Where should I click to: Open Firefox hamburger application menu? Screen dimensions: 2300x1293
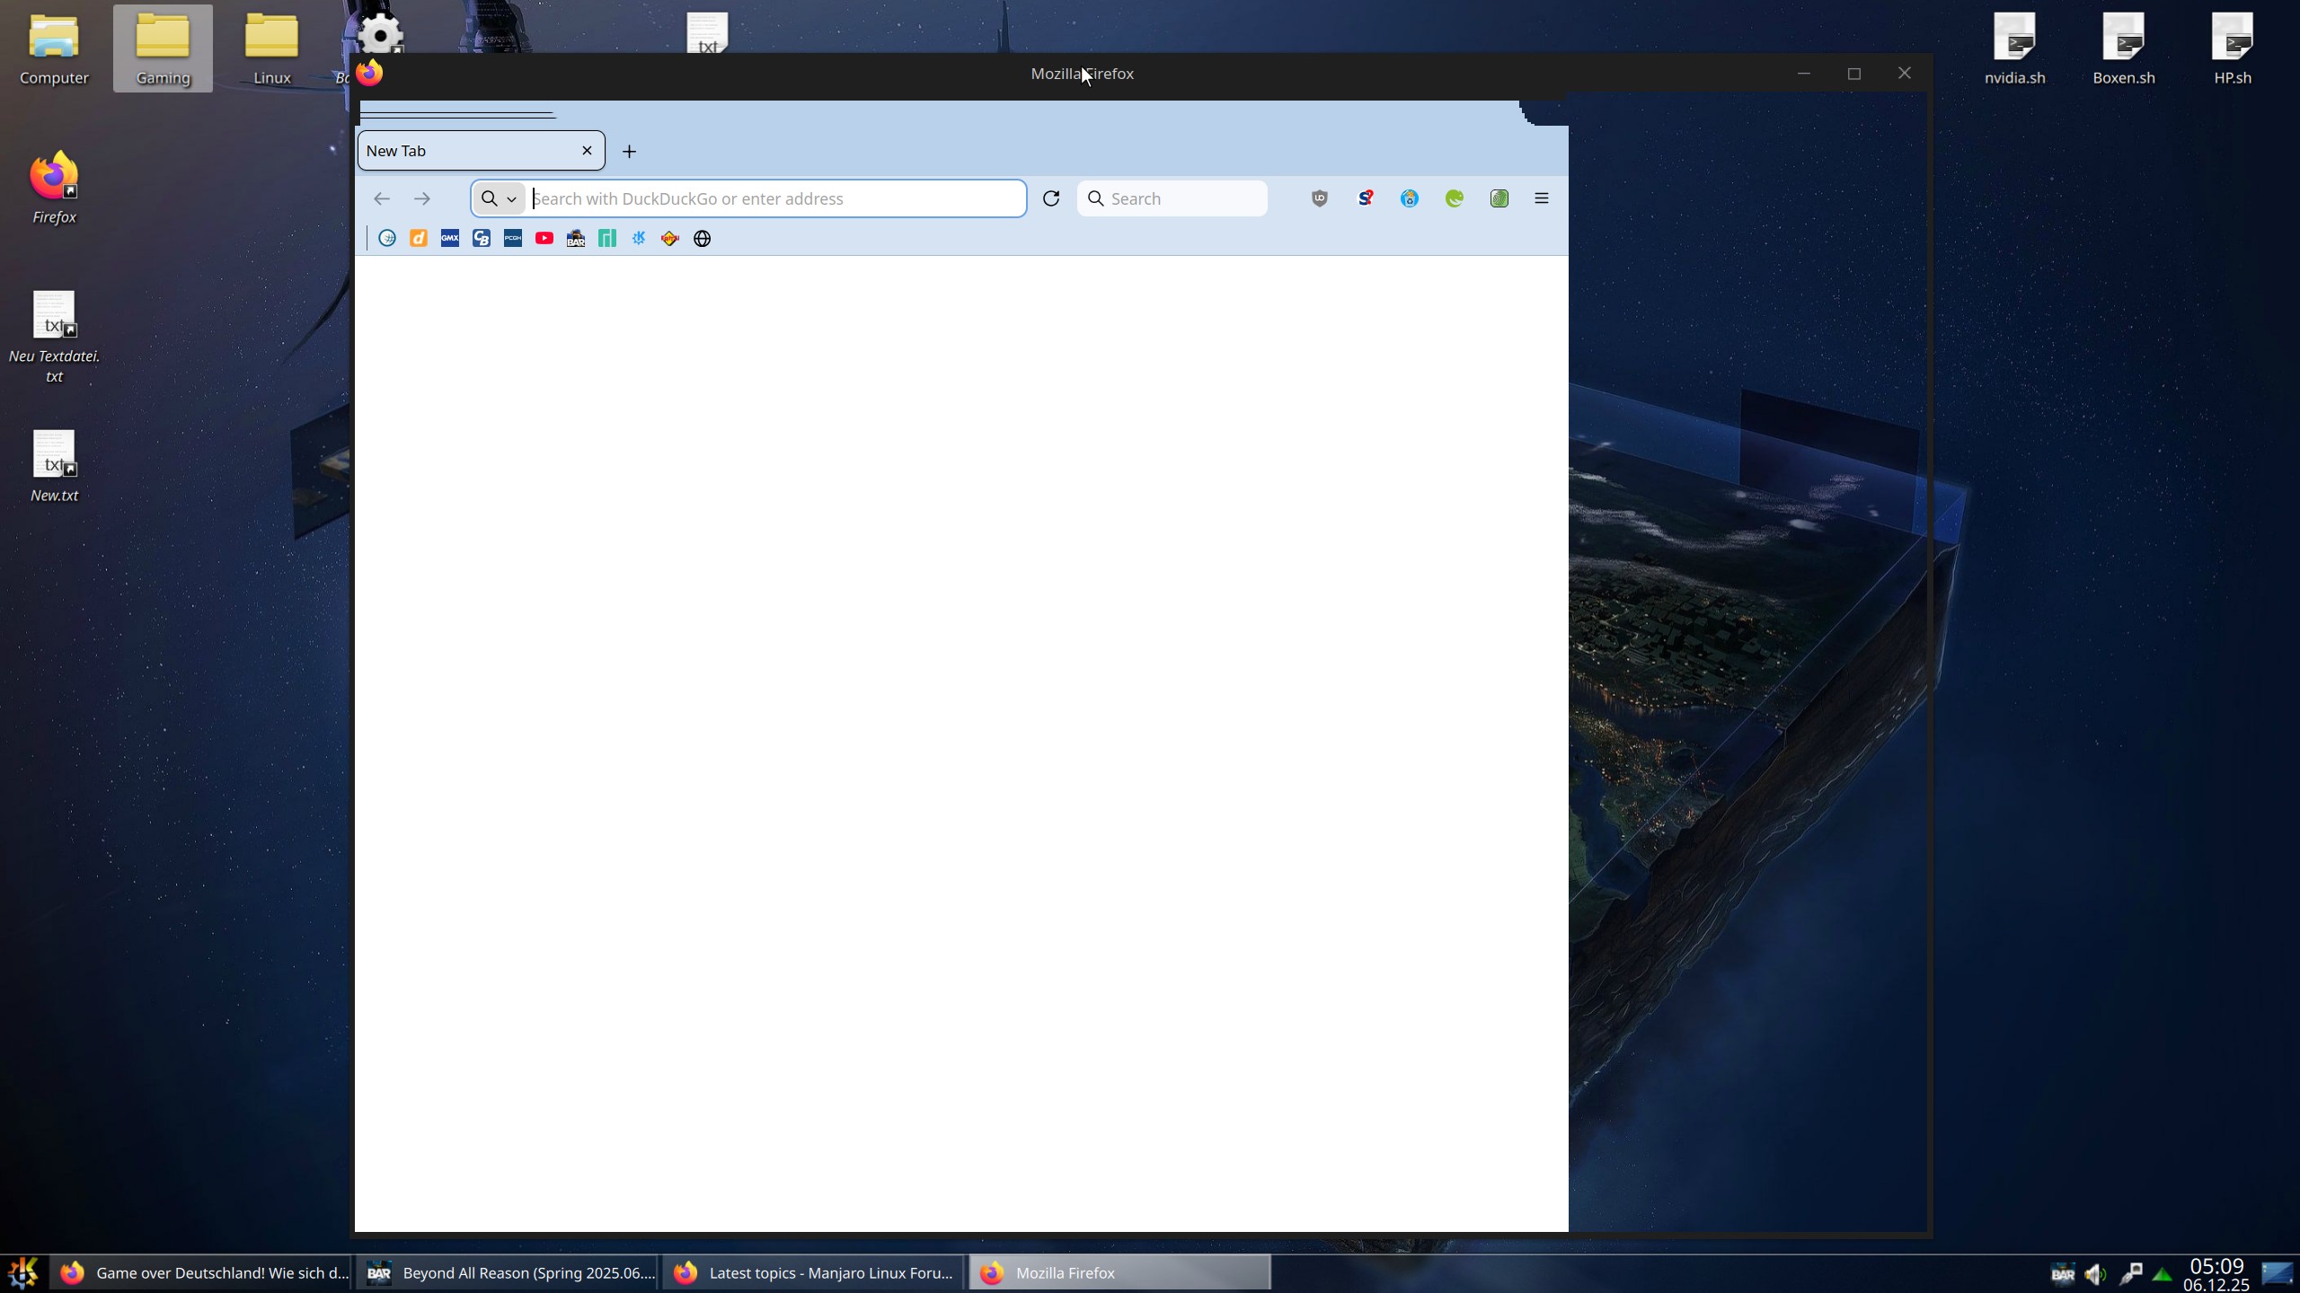point(1542,198)
